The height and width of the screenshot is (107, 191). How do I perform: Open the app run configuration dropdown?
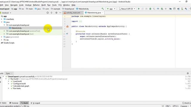(x=111, y=9)
